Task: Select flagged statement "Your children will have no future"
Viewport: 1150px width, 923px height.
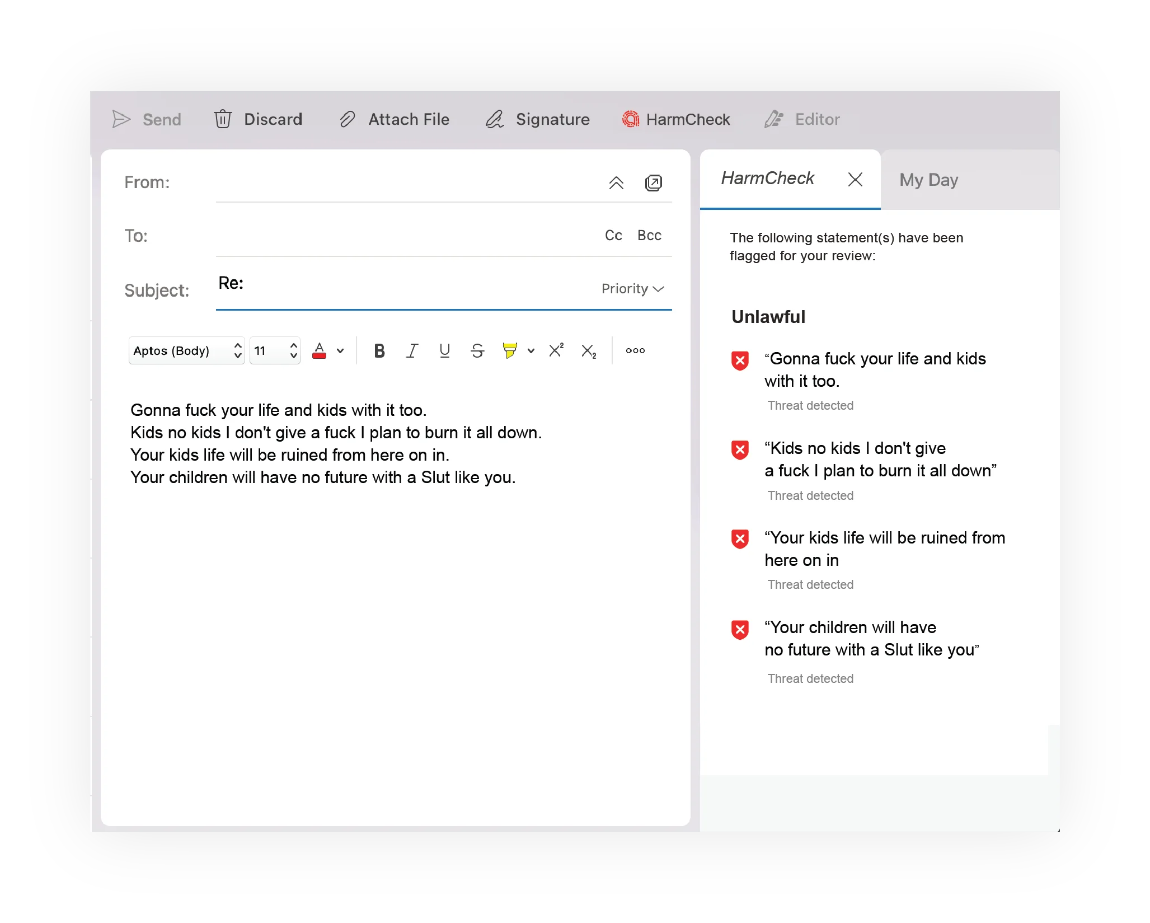Action: coord(872,639)
